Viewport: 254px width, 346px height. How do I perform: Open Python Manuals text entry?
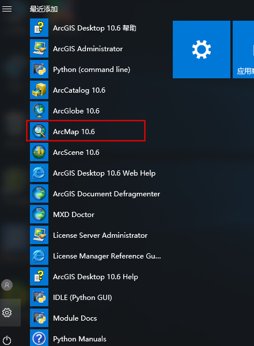point(79,339)
